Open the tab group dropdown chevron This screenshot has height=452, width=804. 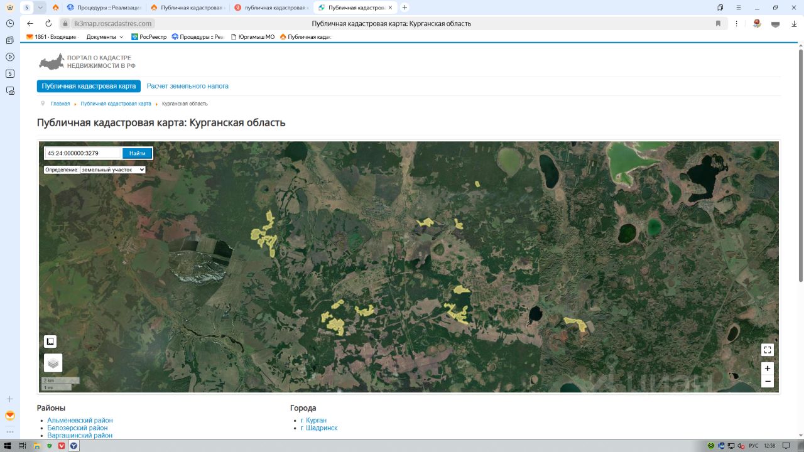coord(40,8)
